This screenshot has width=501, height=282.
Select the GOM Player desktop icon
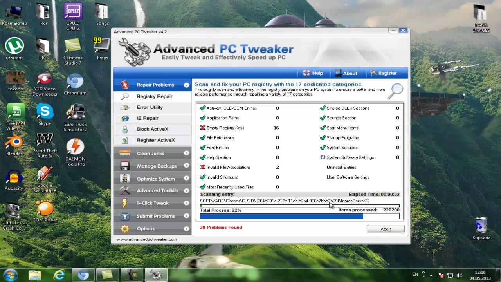(x=45, y=211)
